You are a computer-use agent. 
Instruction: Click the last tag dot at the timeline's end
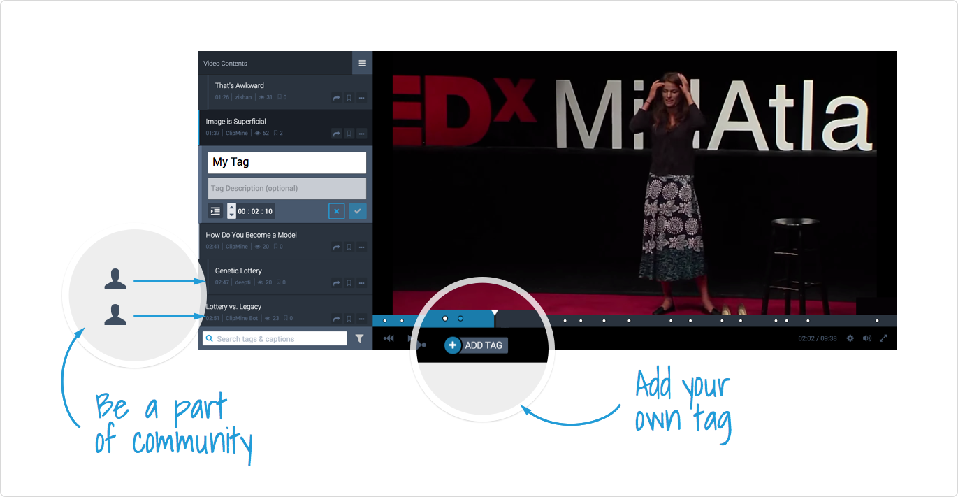pyautogui.click(x=878, y=321)
